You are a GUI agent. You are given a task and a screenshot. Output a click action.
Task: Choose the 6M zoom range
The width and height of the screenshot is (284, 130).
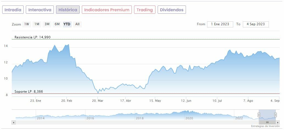click(57, 24)
